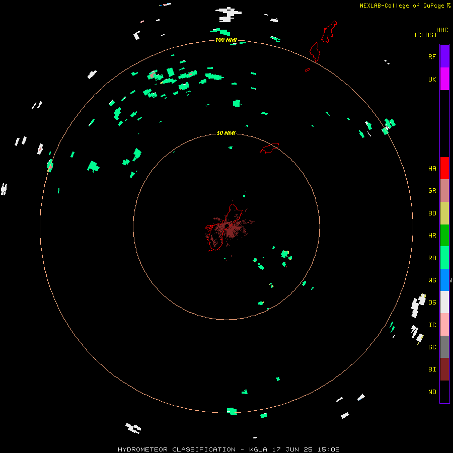Image resolution: width=453 pixels, height=453 pixels.
Task: Click the '100 NMI' range ring label
Action: tap(226, 40)
